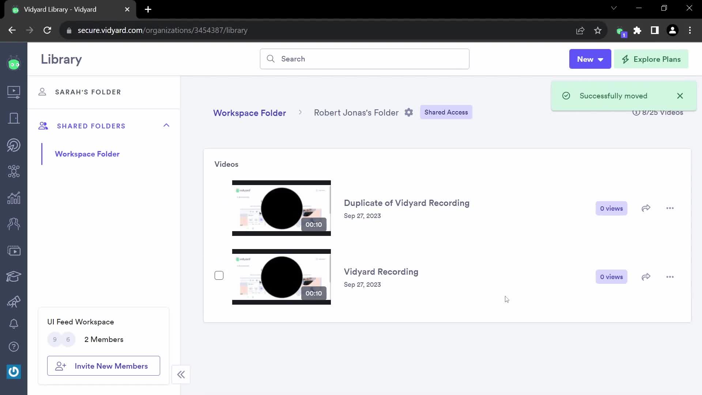Open the spiral prospector icon in the sidebar
The height and width of the screenshot is (395, 702).
click(x=14, y=145)
